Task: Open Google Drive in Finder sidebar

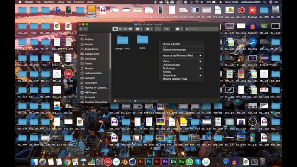Action: point(92,54)
